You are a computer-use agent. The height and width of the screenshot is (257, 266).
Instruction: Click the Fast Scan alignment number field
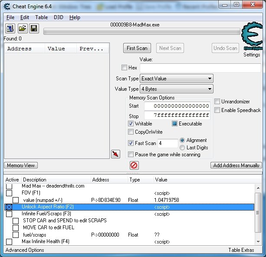tap(167, 143)
